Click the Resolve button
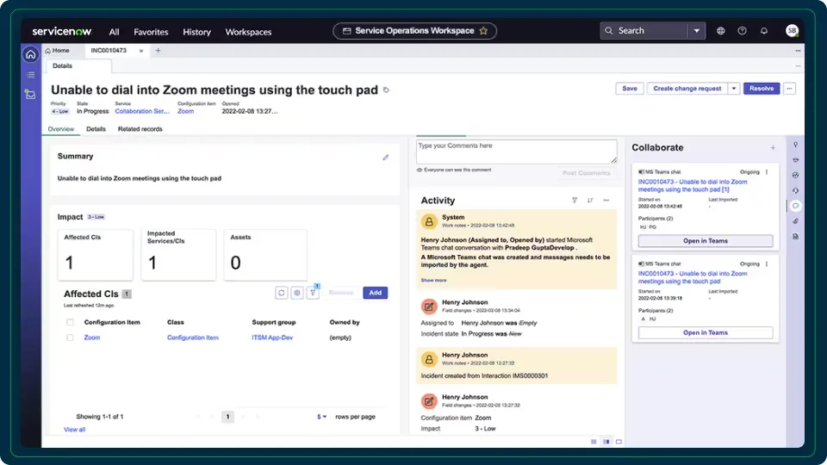The height and width of the screenshot is (465, 827). 762,89
